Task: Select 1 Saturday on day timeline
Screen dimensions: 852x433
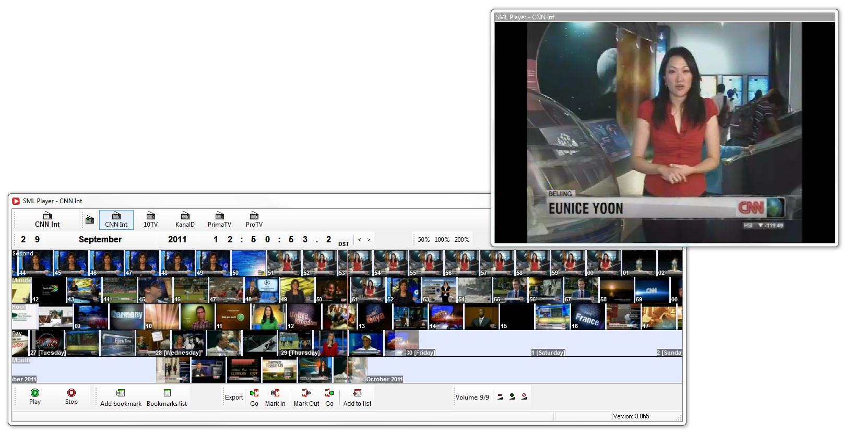Action: (548, 353)
